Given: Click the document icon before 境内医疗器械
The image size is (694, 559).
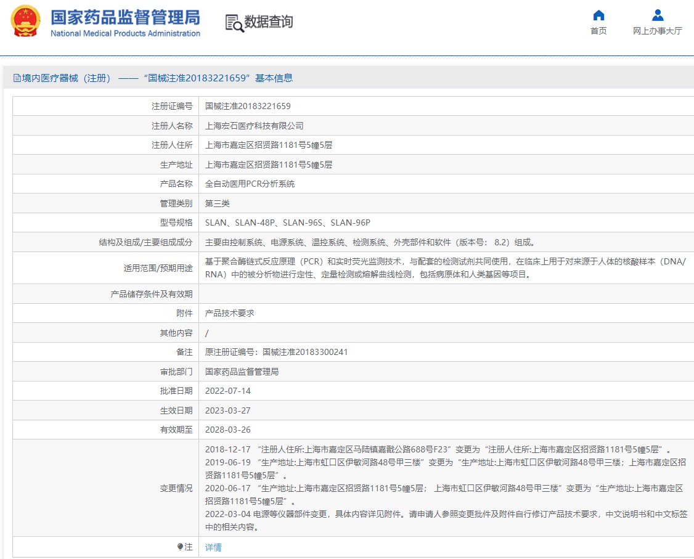Looking at the screenshot, I should point(17,78).
